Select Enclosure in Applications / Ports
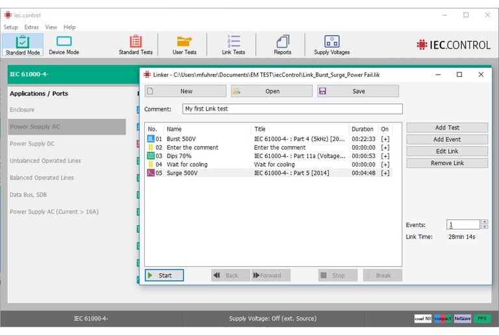This screenshot has height=335, width=499. pos(22,110)
